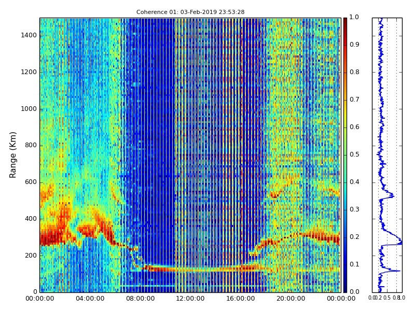Click the colorbar 0.0 label
The width and height of the screenshot is (415, 311).
(354, 292)
